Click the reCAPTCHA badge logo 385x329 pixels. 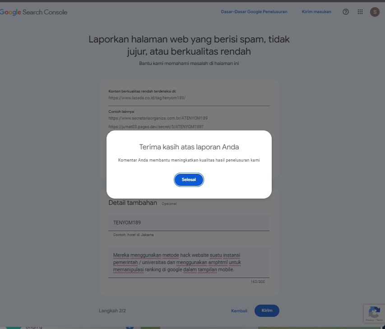[374, 312]
